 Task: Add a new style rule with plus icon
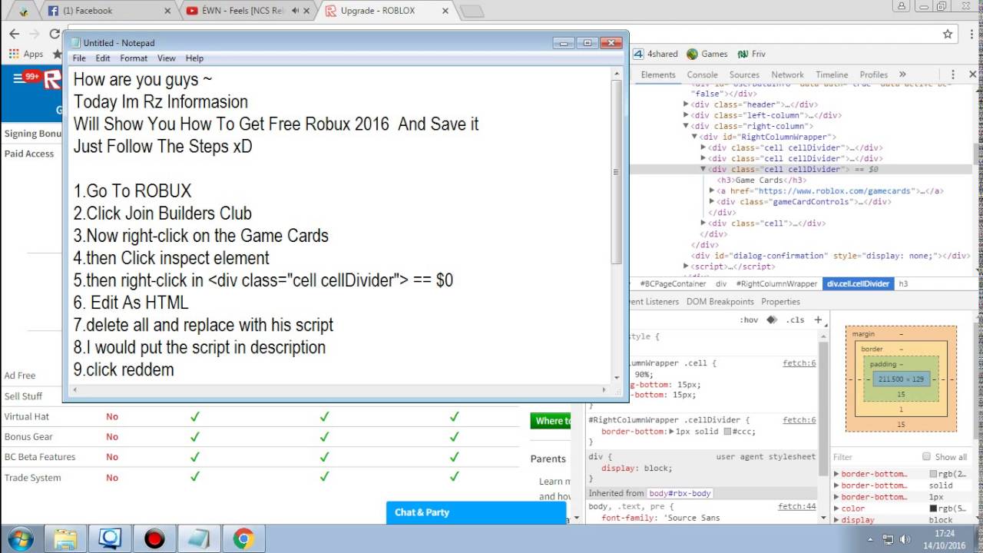(818, 320)
